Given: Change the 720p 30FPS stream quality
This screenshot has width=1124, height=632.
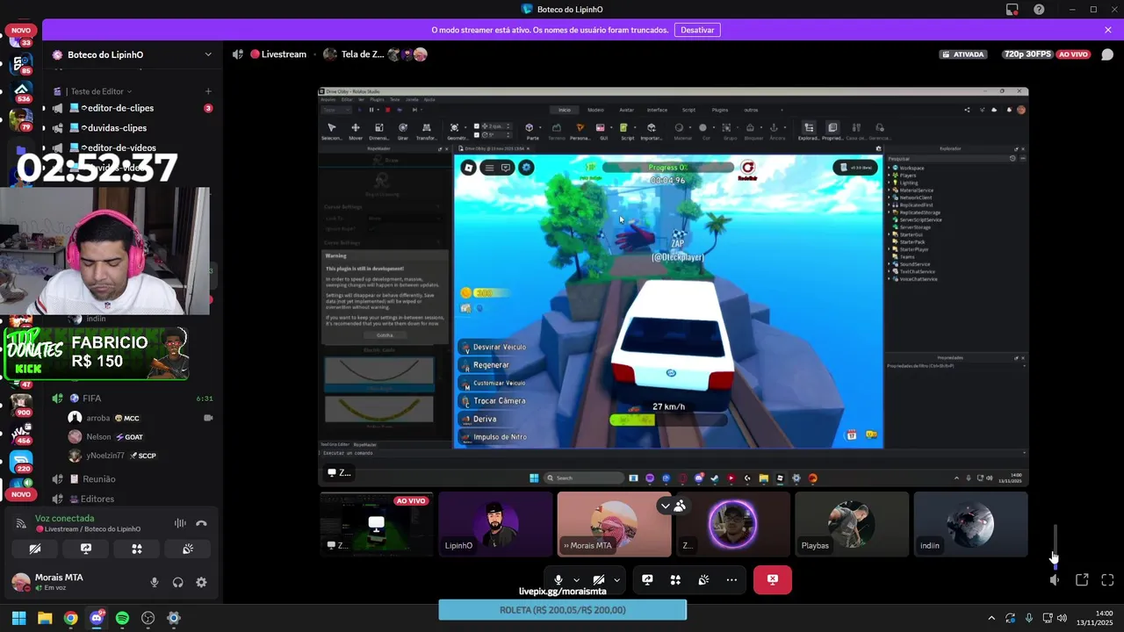Looking at the screenshot, I should (1027, 54).
